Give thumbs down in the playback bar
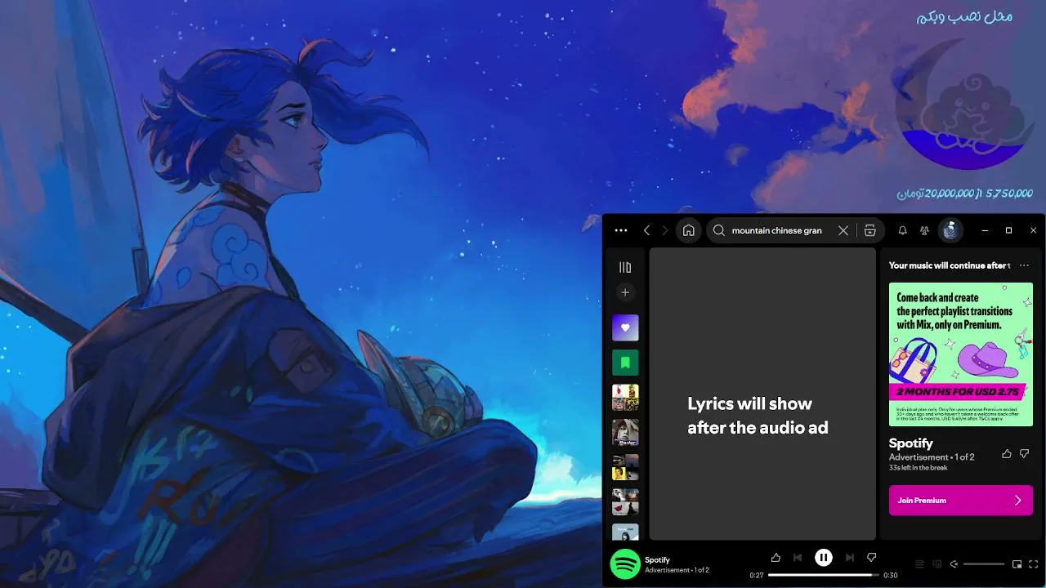This screenshot has width=1046, height=588. click(x=871, y=558)
